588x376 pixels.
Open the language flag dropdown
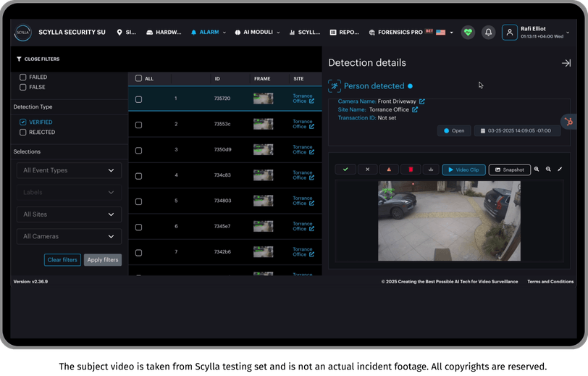pyautogui.click(x=445, y=33)
